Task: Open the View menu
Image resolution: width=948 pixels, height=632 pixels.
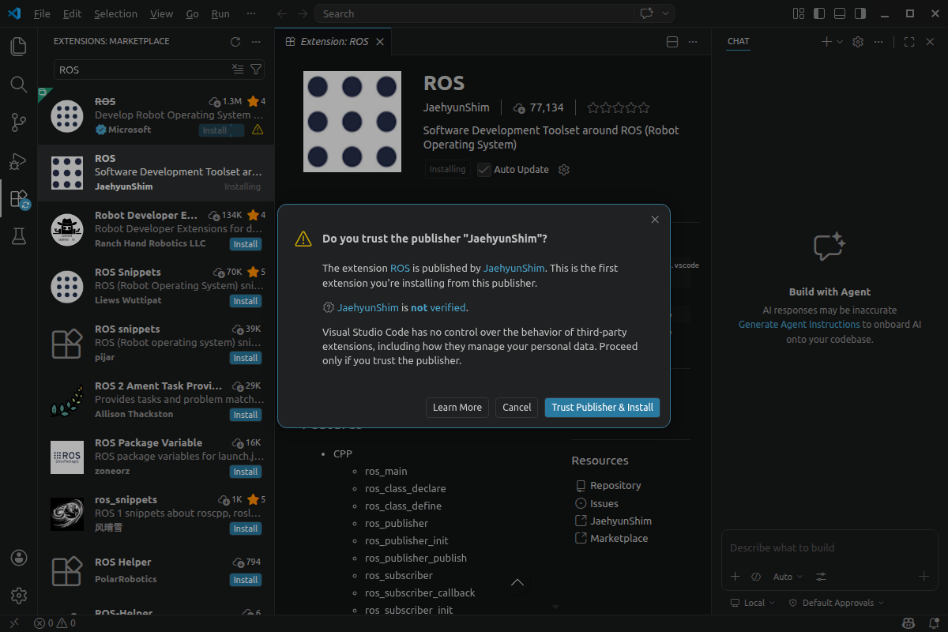Action: pyautogui.click(x=161, y=13)
